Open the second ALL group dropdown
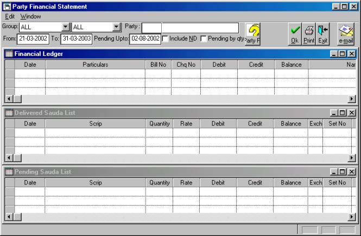361x236 pixels. [x=116, y=27]
